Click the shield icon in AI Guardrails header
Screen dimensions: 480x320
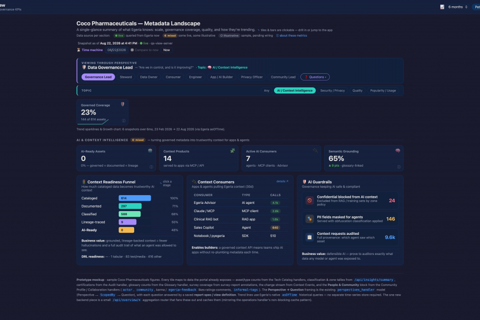[x=305, y=182]
